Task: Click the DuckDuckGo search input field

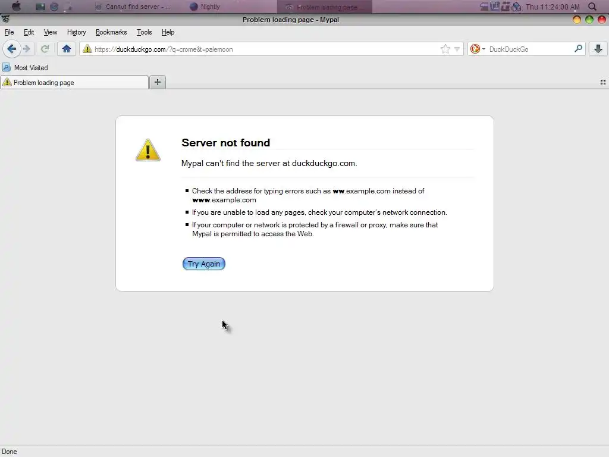Action: pyautogui.click(x=530, y=49)
